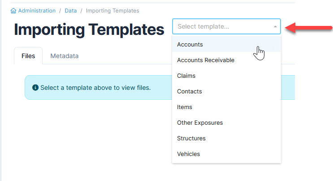This screenshot has width=333, height=181.
Task: Click the 'Select a template above' info message
Action: [x=95, y=88]
